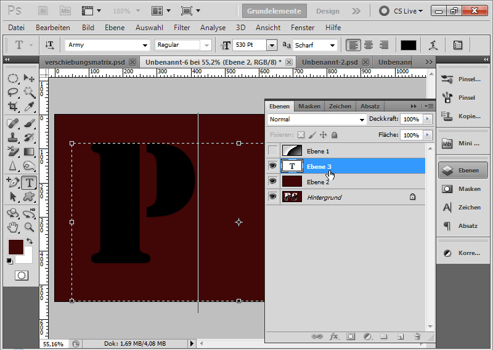
Task: Select the Ebene 2 layer thumbnail
Action: click(291, 182)
